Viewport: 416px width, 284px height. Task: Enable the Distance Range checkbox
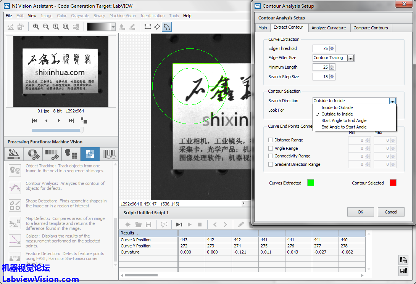tap(271, 140)
